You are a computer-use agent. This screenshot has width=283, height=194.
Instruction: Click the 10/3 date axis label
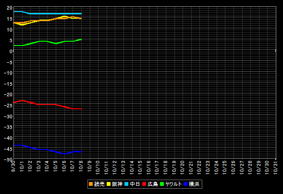pyautogui.click(x=39, y=166)
